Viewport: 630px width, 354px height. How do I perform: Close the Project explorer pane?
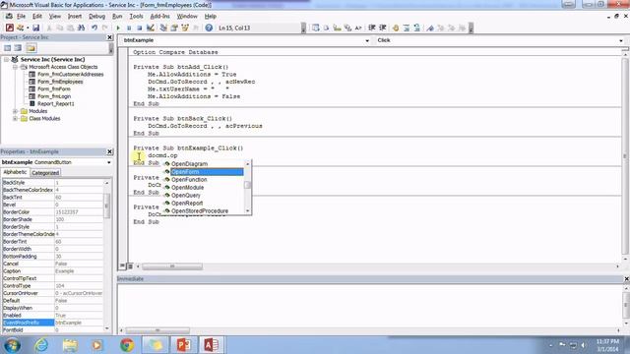click(x=109, y=37)
